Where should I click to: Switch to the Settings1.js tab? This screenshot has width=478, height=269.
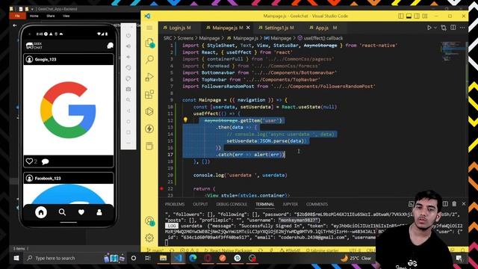click(276, 28)
